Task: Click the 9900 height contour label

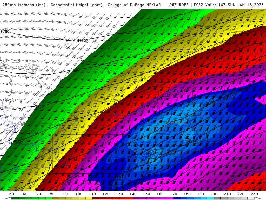Action: tap(39, 106)
